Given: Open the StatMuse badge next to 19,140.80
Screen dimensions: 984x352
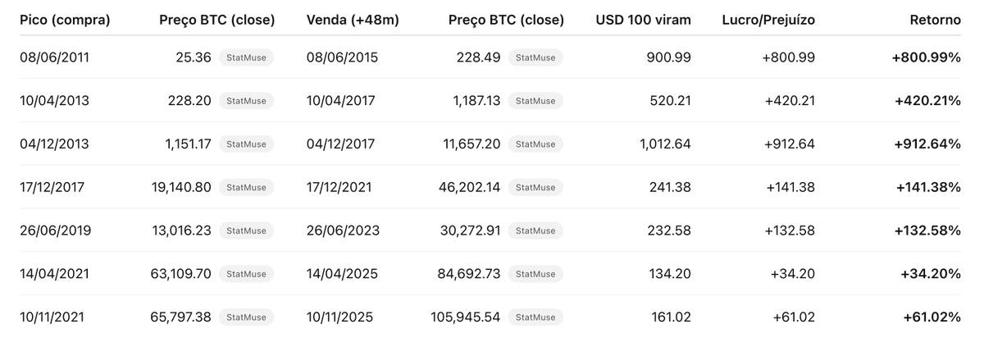Looking at the screenshot, I should [246, 187].
